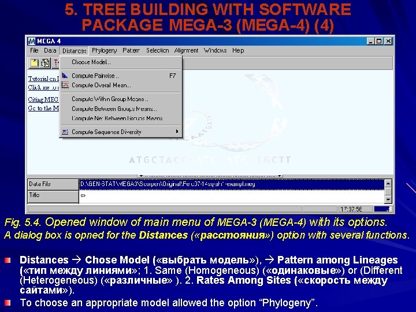Select Compute Net Between Groups Means
This screenshot has width=416, height=312.
(x=121, y=118)
